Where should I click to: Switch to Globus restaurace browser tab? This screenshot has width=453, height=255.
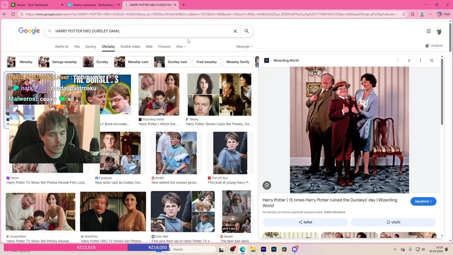click(94, 5)
